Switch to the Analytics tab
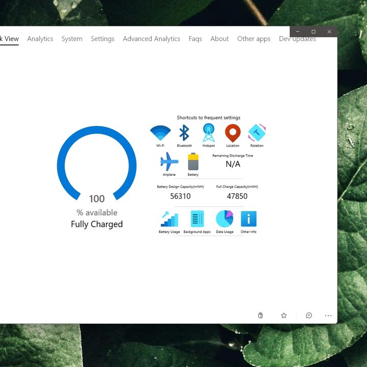The height and width of the screenshot is (367, 367). pyautogui.click(x=40, y=39)
